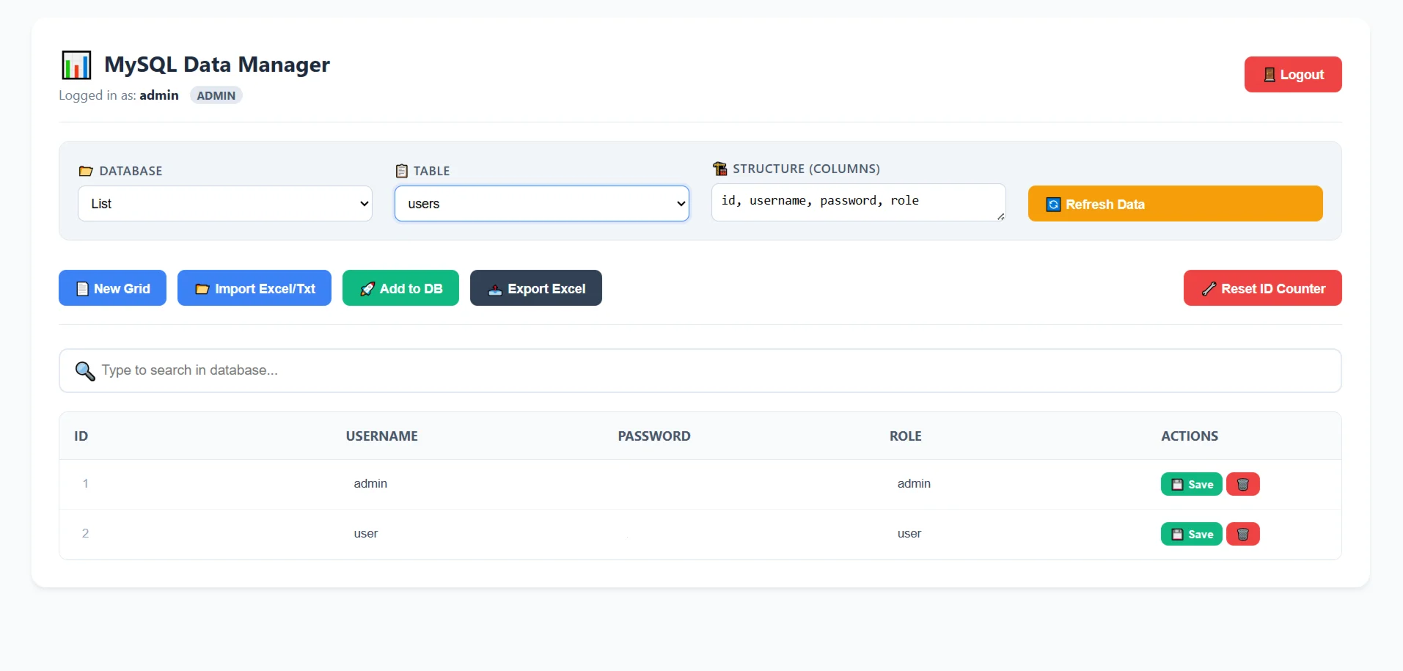Save the user row changes

pos(1191,534)
